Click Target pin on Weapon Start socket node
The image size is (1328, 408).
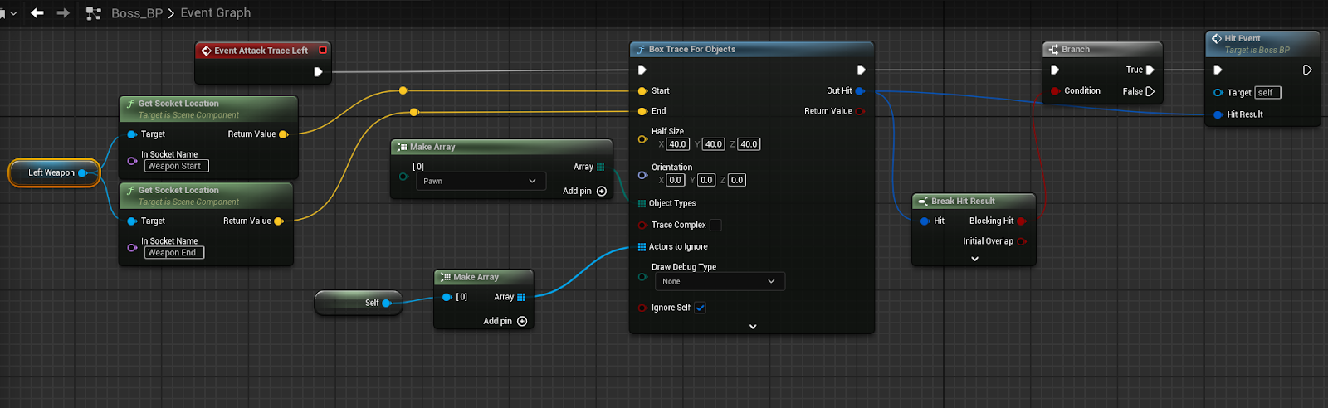pyautogui.click(x=132, y=134)
